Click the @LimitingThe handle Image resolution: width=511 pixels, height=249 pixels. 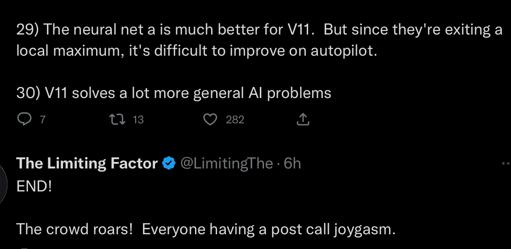click(226, 163)
